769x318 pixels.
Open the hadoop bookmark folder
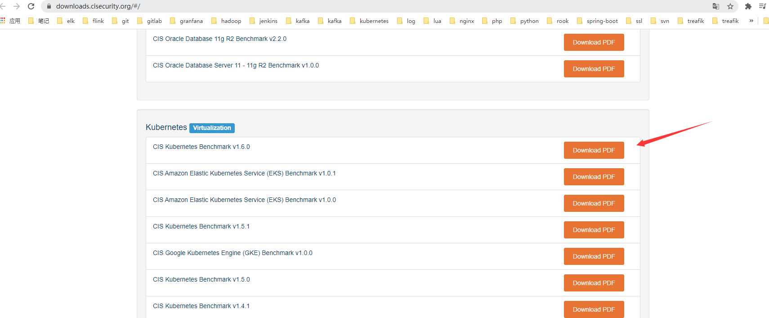click(x=226, y=21)
